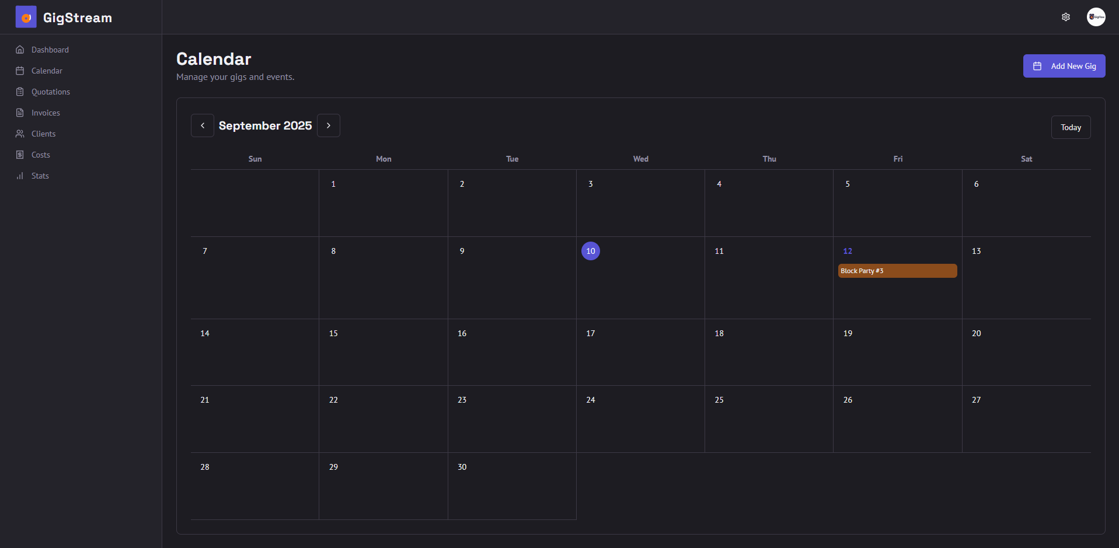Select Invoices from the navigation menu

[x=45, y=113]
